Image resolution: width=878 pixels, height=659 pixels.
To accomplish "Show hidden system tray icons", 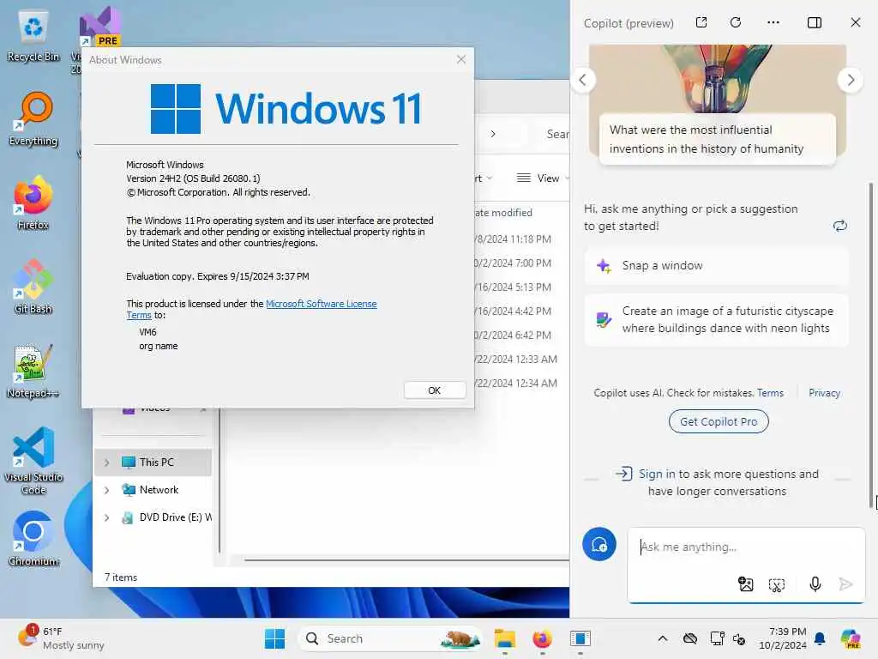I will (663, 638).
